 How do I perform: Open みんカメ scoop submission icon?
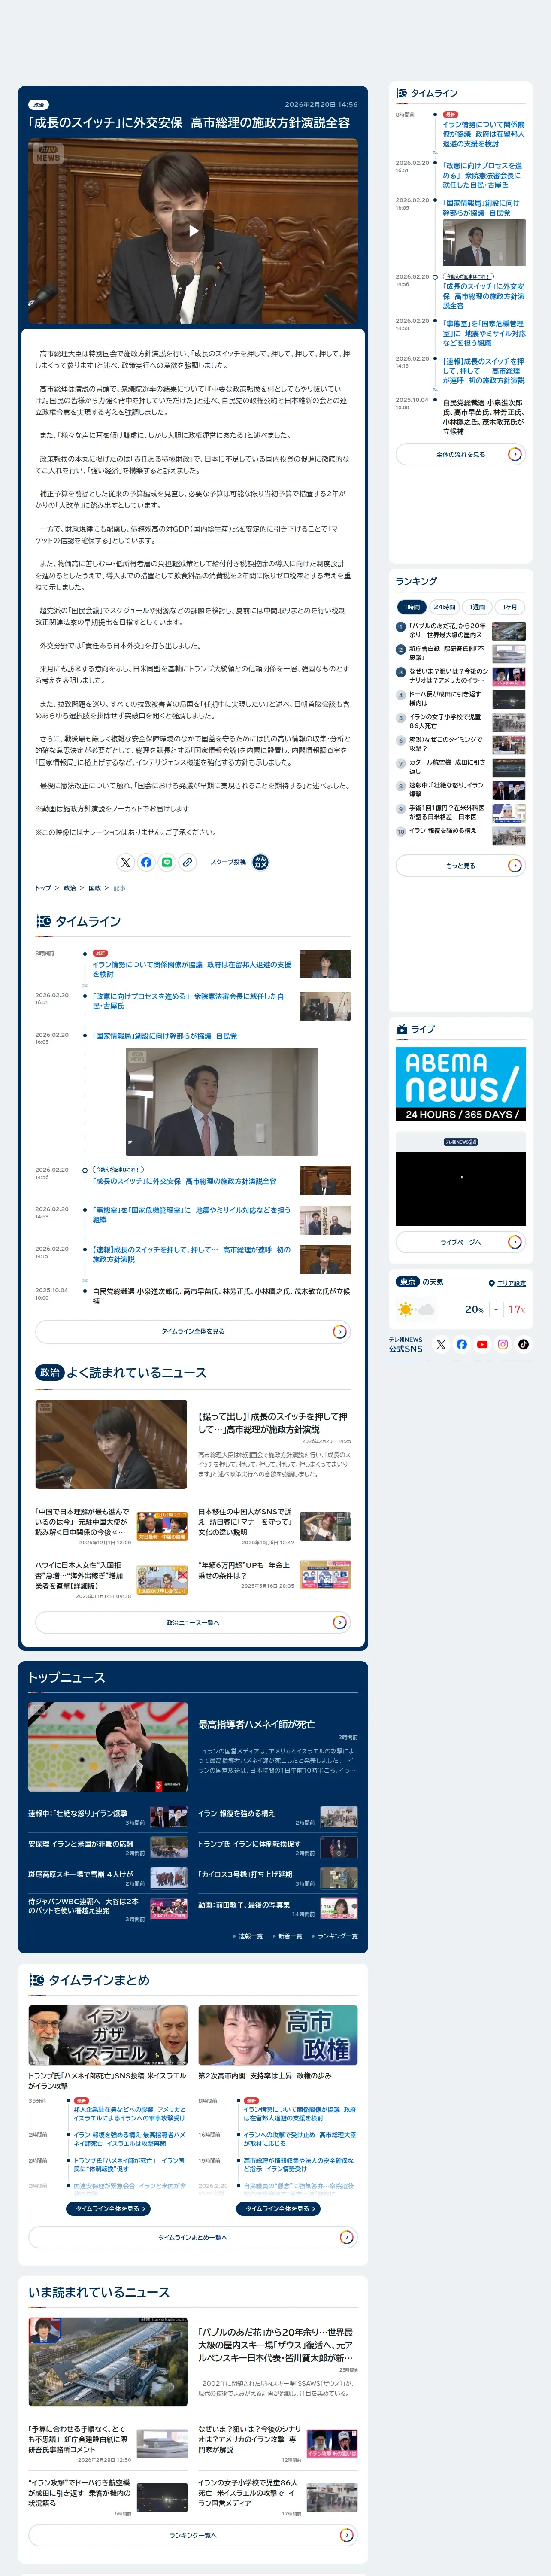(260, 862)
